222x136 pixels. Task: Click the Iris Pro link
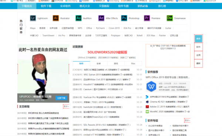click(62, 36)
